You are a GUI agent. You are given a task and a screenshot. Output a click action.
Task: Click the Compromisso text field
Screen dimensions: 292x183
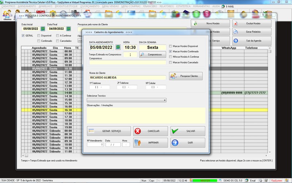127,62
